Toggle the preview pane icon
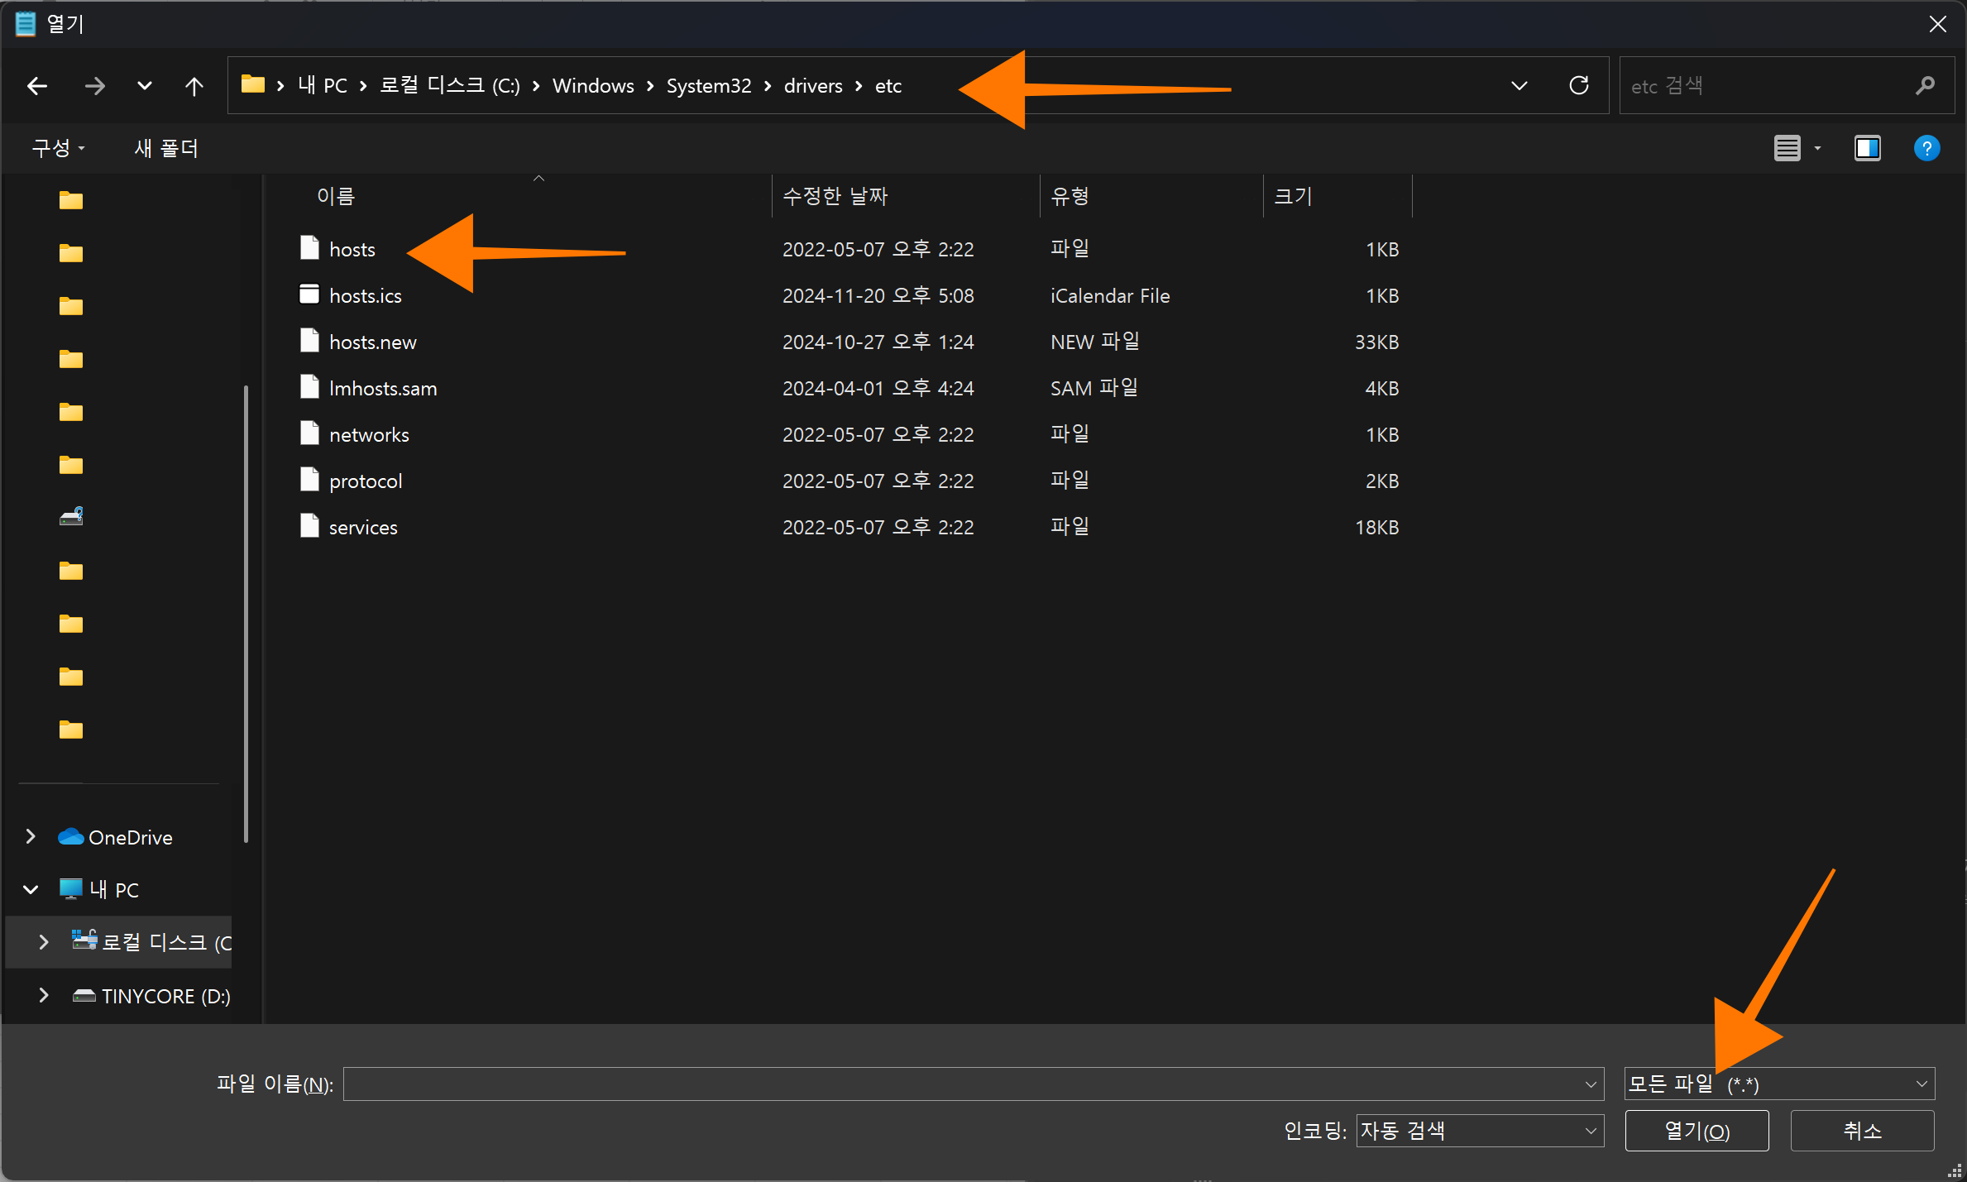This screenshot has height=1182, width=1967. pyautogui.click(x=1867, y=148)
